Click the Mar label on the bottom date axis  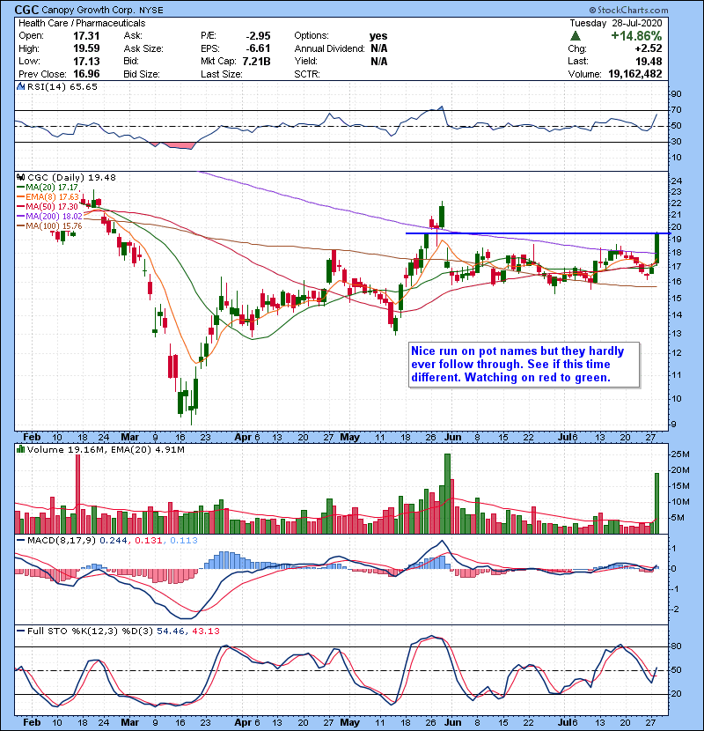(129, 722)
